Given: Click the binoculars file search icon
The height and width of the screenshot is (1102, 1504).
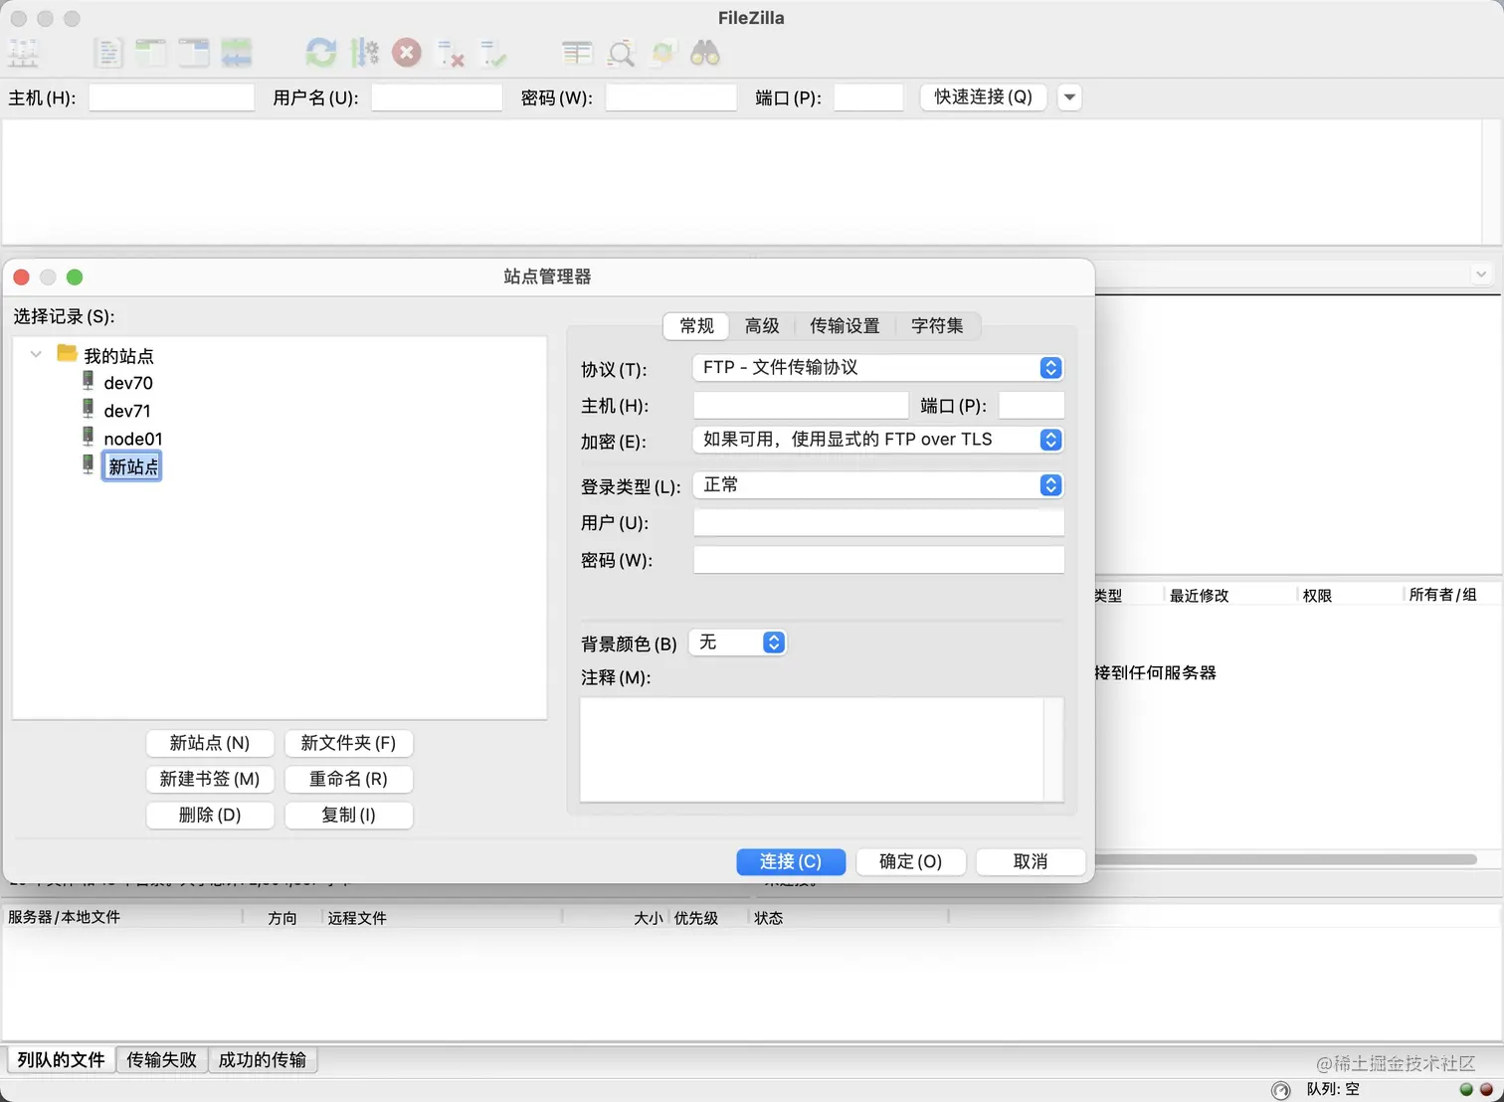Looking at the screenshot, I should 705,53.
